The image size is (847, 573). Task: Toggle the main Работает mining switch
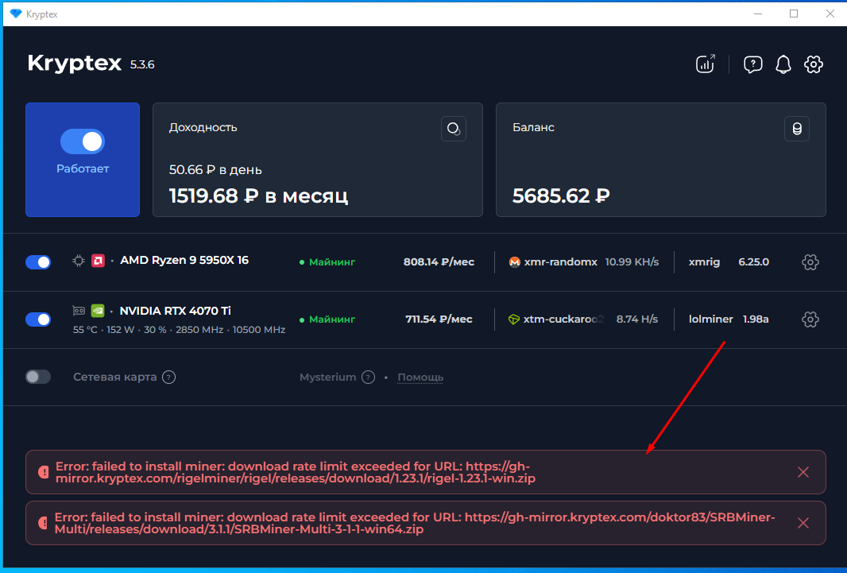(83, 142)
